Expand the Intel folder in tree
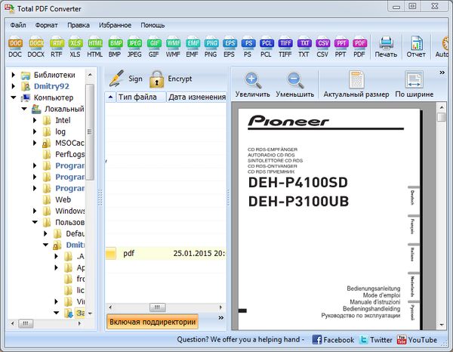Screen dimensions: 453x352 click(35, 120)
